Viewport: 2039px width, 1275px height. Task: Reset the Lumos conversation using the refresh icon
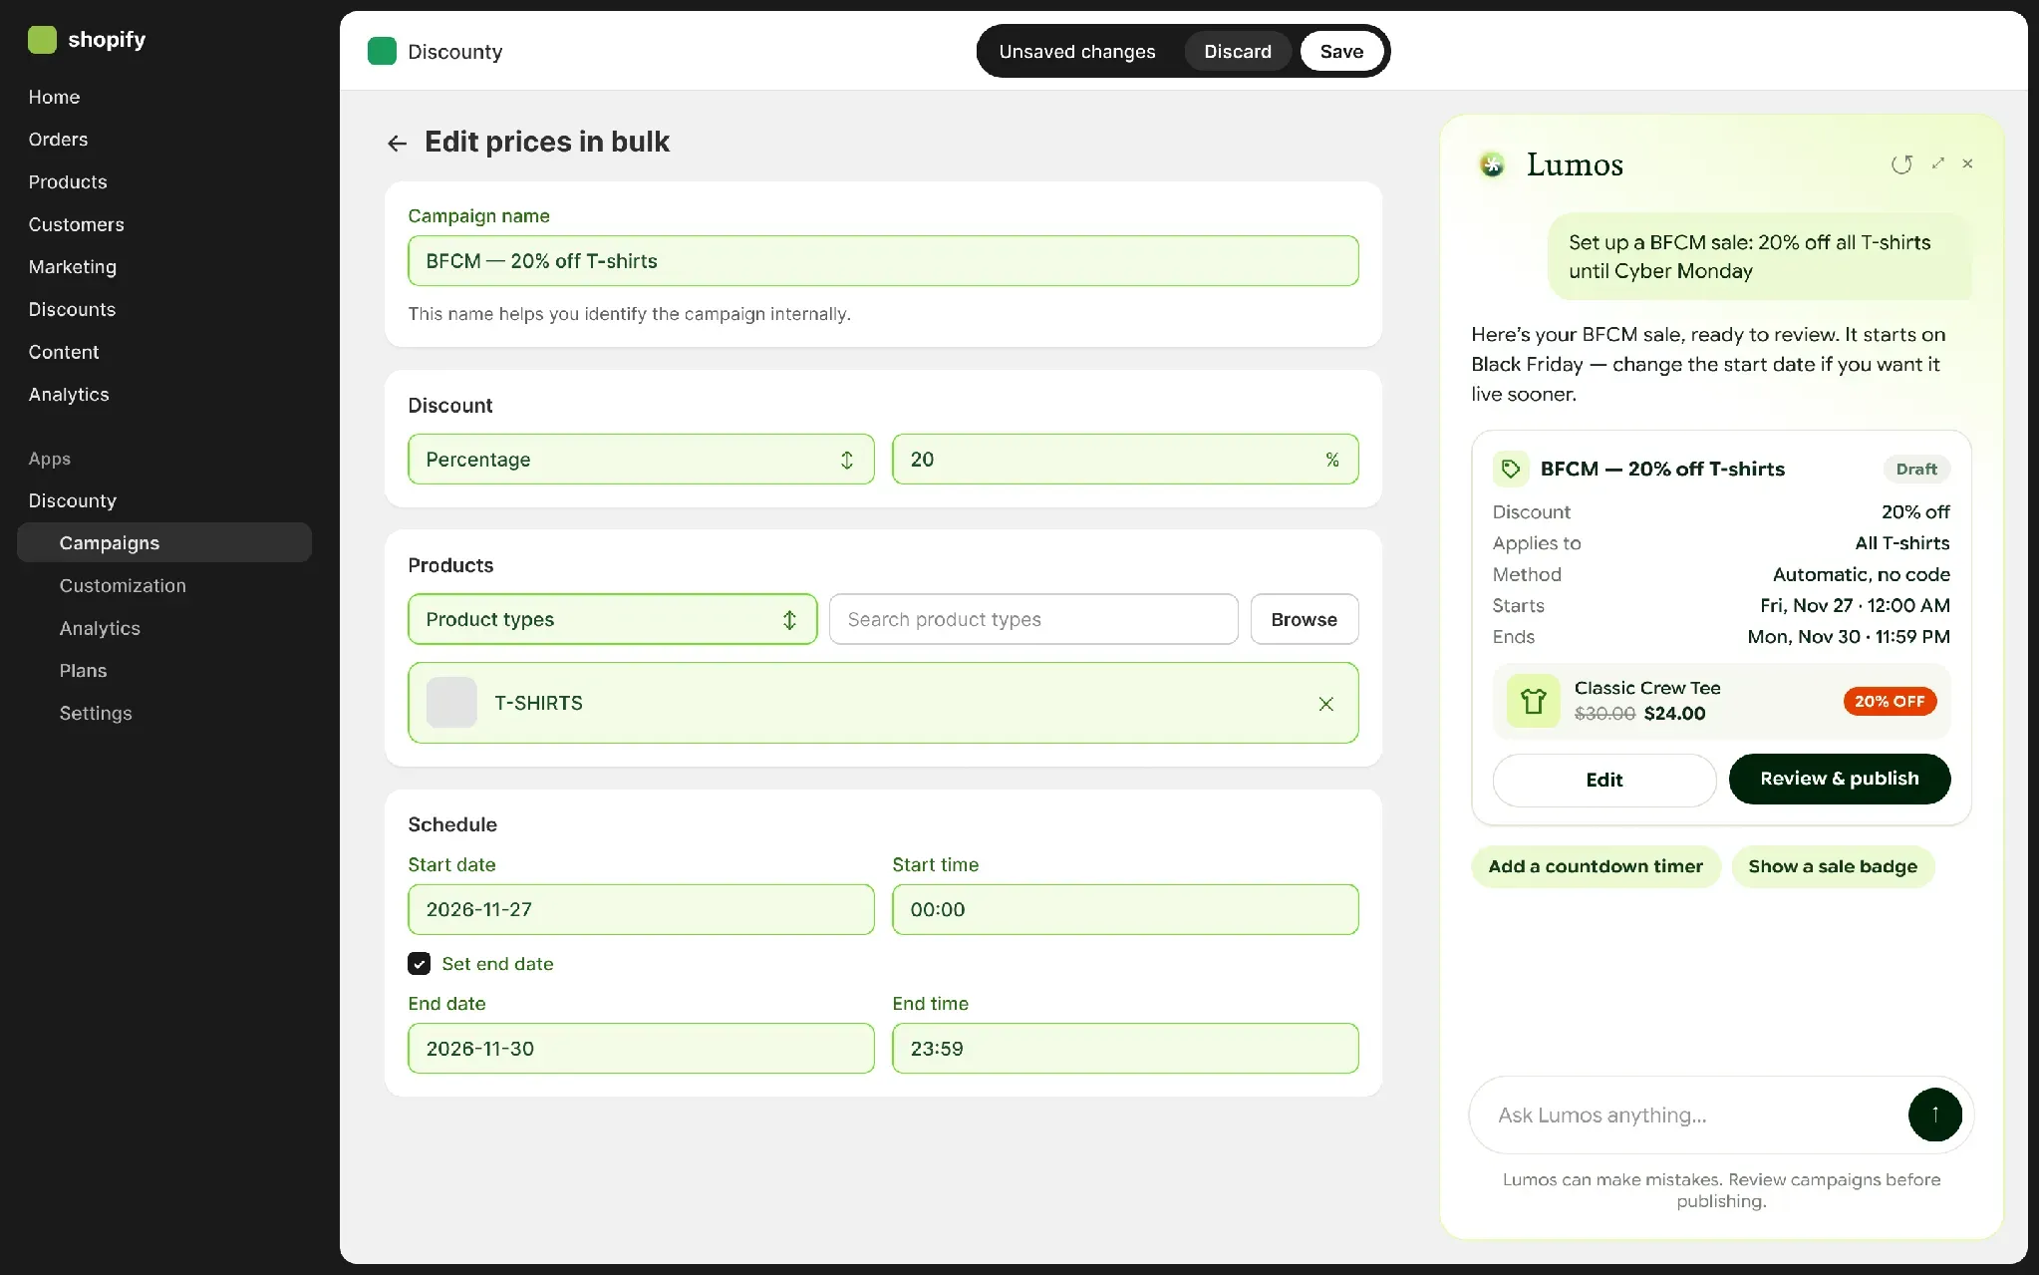pos(1901,164)
